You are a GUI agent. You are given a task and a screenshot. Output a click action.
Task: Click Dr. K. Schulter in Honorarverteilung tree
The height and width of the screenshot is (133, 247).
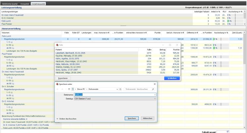pyautogui.click(x=8, y=86)
